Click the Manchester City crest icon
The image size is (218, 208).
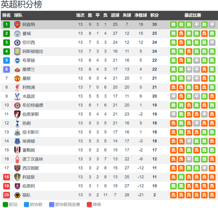(x=17, y=33)
